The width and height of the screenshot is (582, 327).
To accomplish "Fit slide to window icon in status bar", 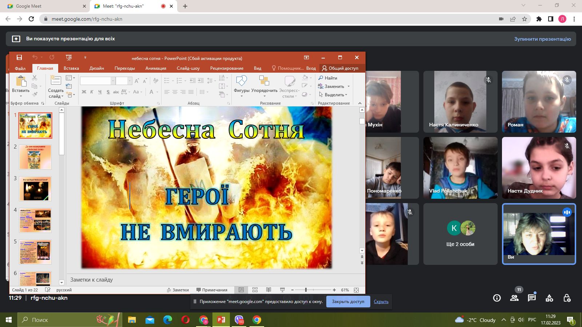I will (x=356, y=290).
